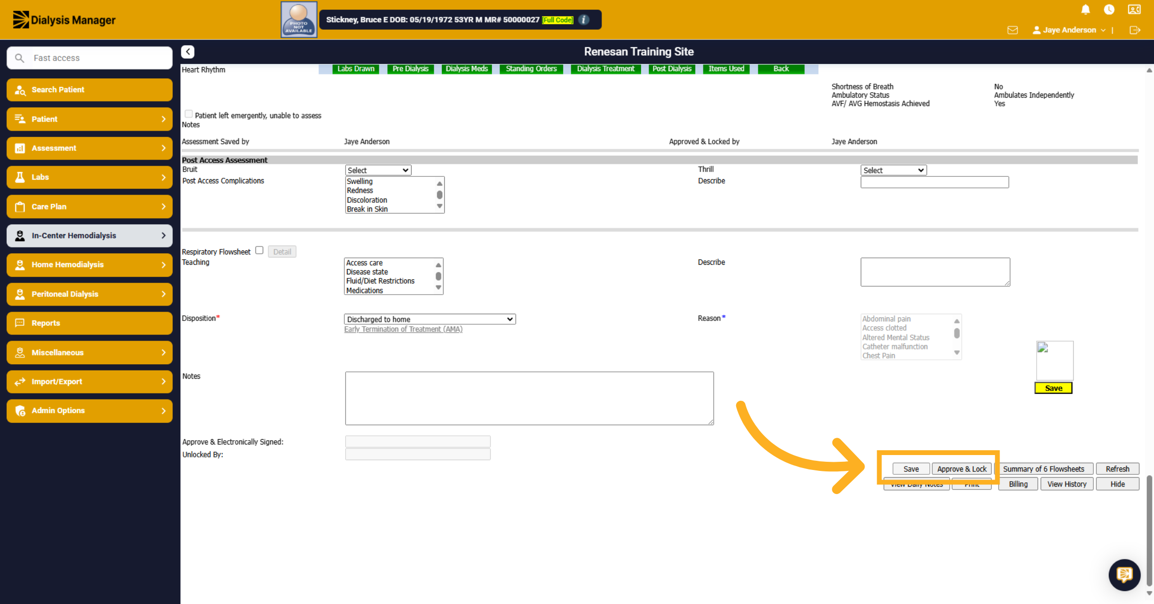Open notifications bell icon

1085,10
